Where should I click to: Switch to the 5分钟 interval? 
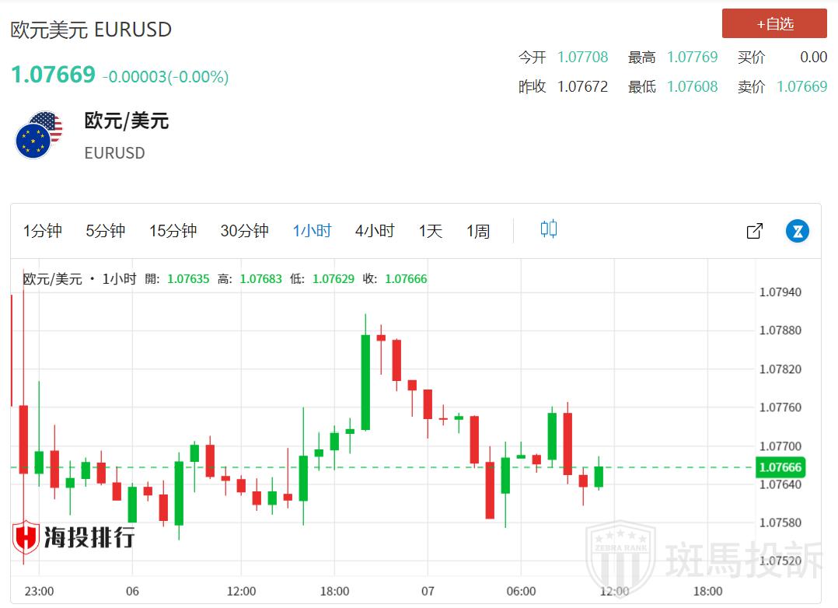pyautogui.click(x=105, y=231)
